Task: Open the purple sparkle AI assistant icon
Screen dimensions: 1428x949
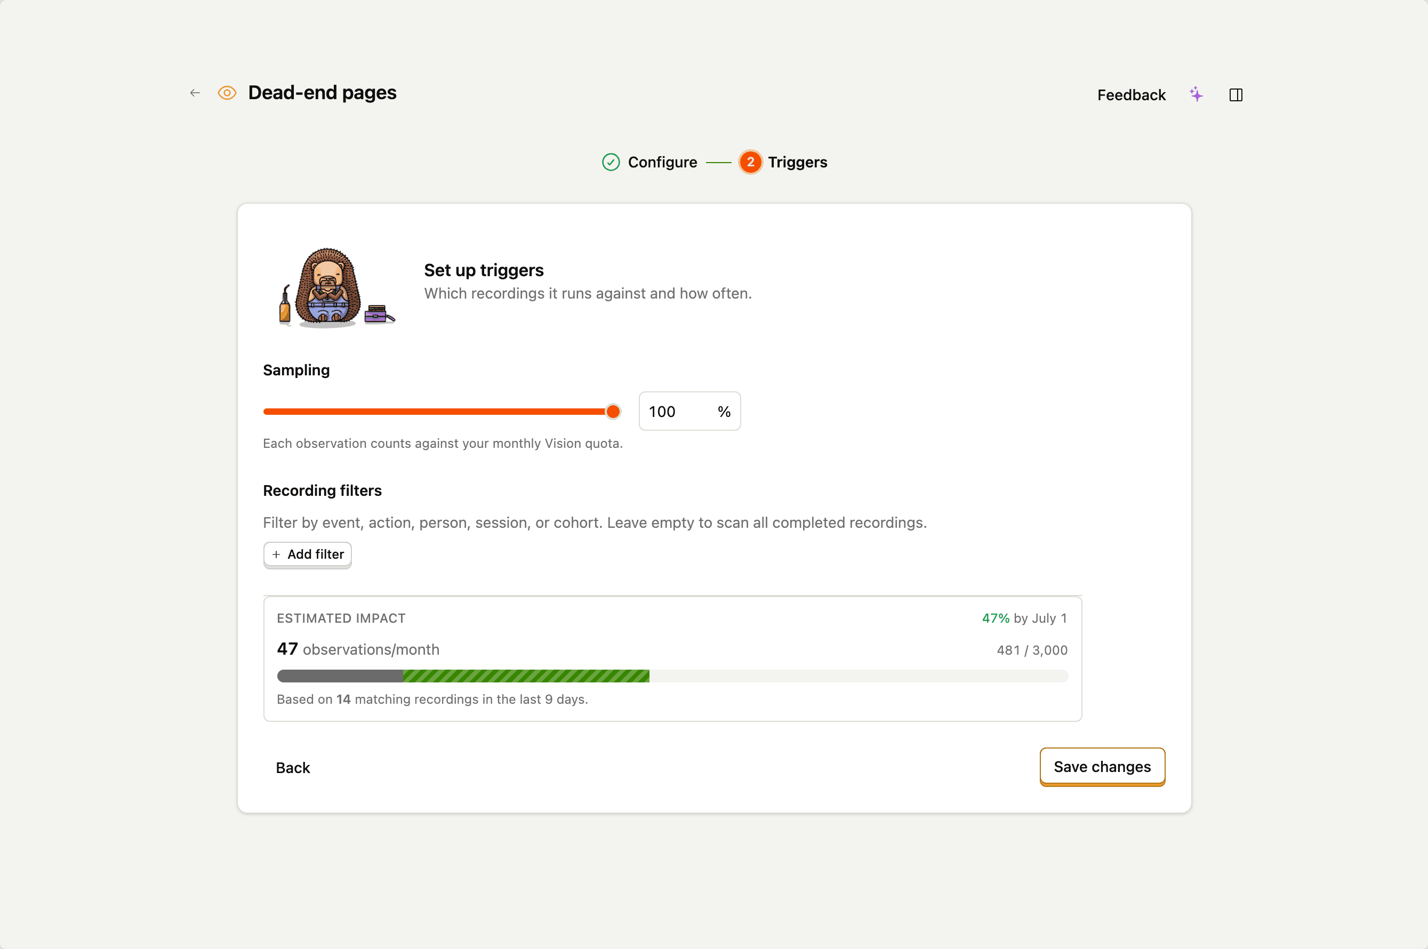Action: click(x=1196, y=94)
